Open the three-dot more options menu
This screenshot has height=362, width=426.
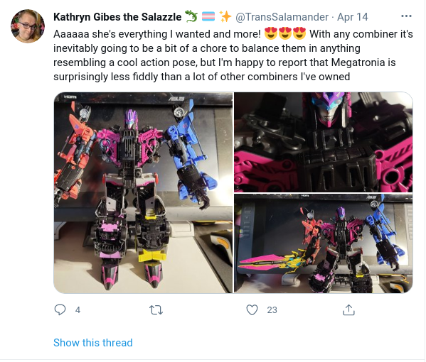point(406,16)
